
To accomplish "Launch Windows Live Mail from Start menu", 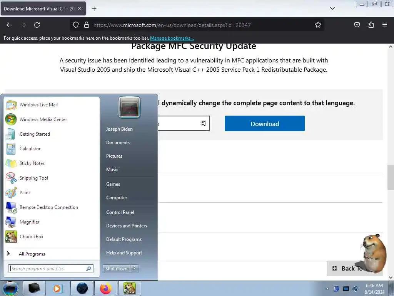I will (x=52, y=105).
